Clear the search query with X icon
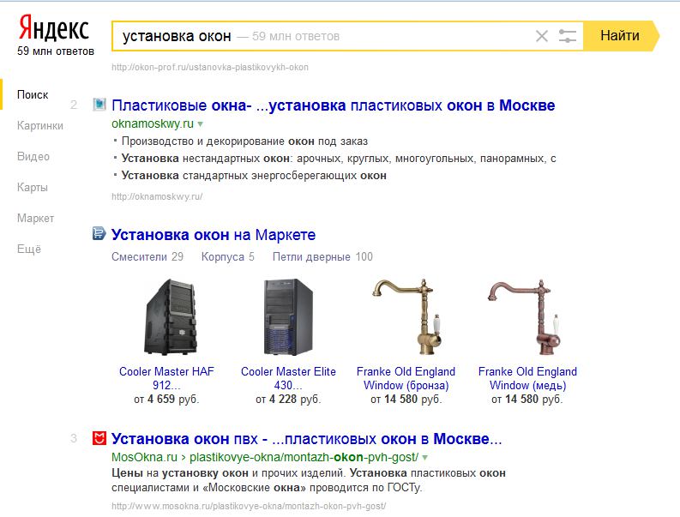Screen dimensions: 680x517 542,36
